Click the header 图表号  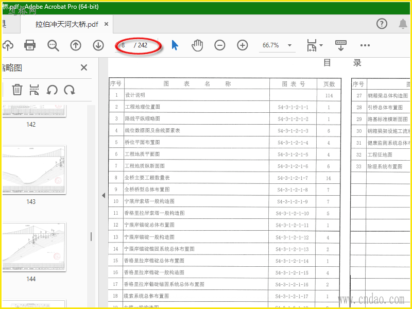pos(294,84)
